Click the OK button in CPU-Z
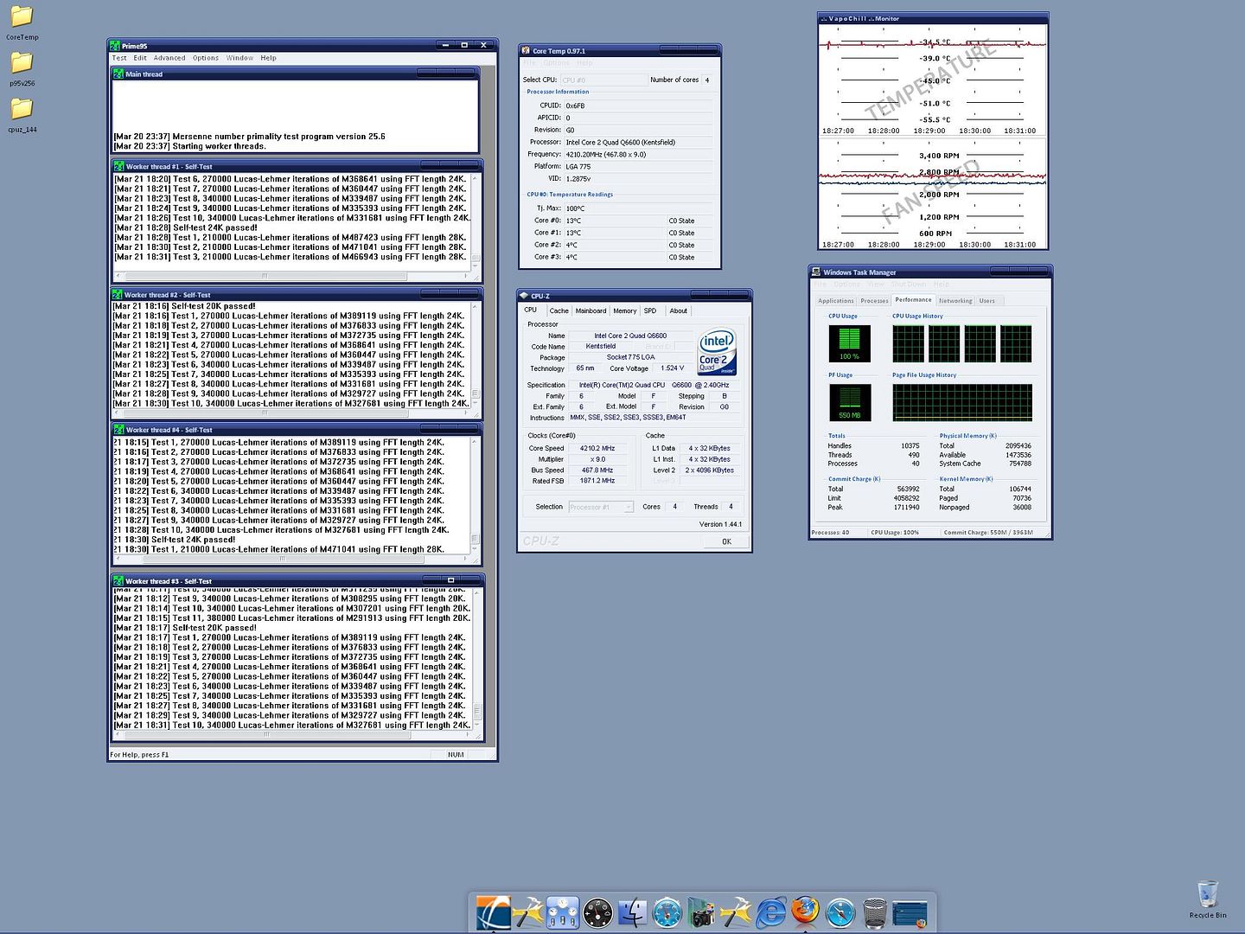The image size is (1245, 934). [726, 541]
